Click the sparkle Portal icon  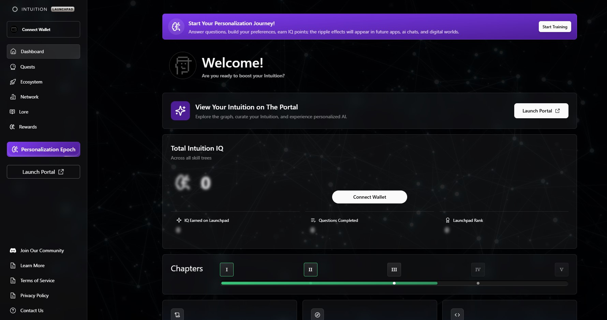pos(180,111)
